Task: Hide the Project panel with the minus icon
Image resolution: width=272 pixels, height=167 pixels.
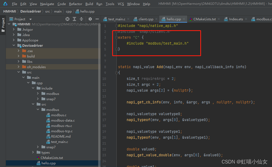Action: point(97,19)
